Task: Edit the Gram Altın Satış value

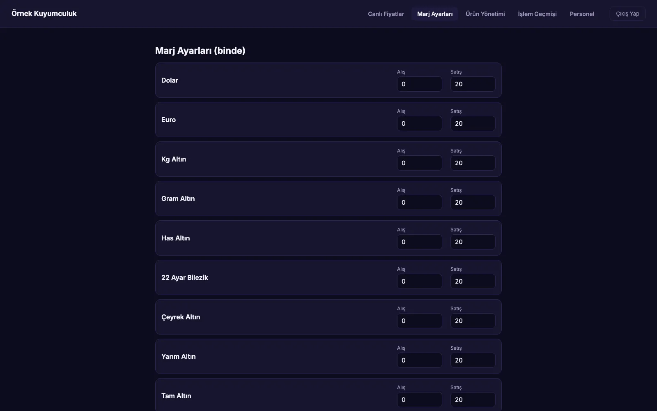Action: pyautogui.click(x=473, y=202)
